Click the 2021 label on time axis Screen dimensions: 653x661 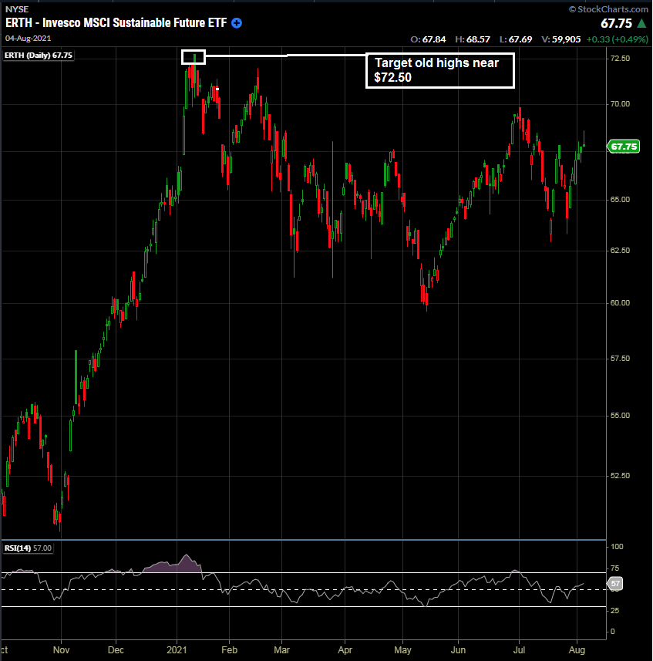[x=177, y=649]
